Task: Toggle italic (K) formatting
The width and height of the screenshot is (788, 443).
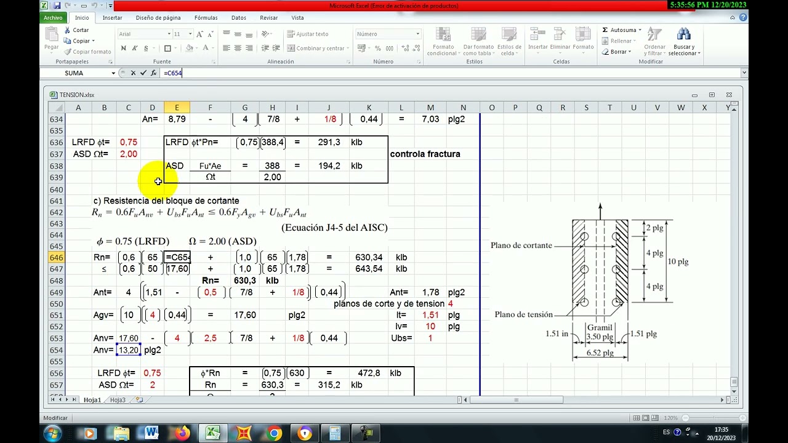Action: coord(134,48)
